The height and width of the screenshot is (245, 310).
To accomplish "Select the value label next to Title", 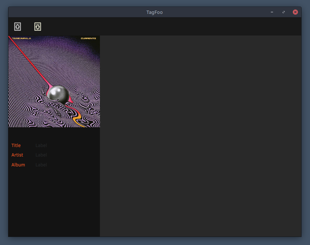I will tap(41, 146).
